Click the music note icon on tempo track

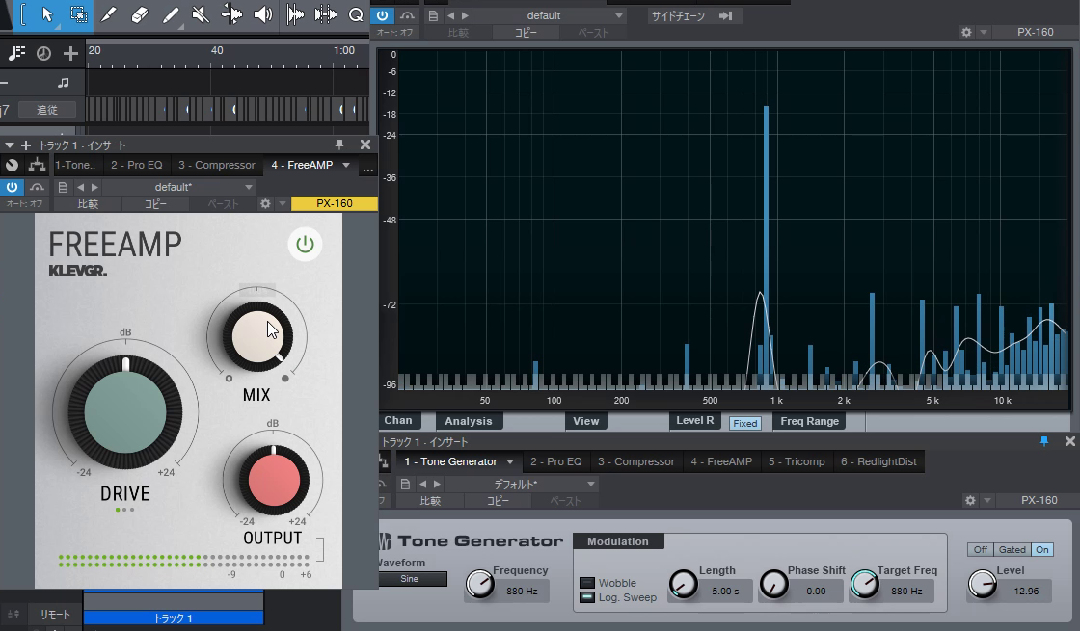[x=63, y=83]
